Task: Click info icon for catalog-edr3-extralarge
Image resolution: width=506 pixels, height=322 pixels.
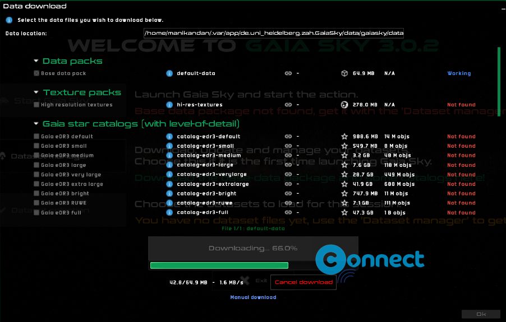Action: click(x=169, y=184)
